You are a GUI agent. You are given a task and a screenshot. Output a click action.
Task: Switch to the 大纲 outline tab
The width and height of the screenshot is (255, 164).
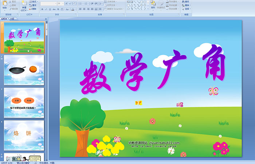pyautogui.click(x=12, y=19)
